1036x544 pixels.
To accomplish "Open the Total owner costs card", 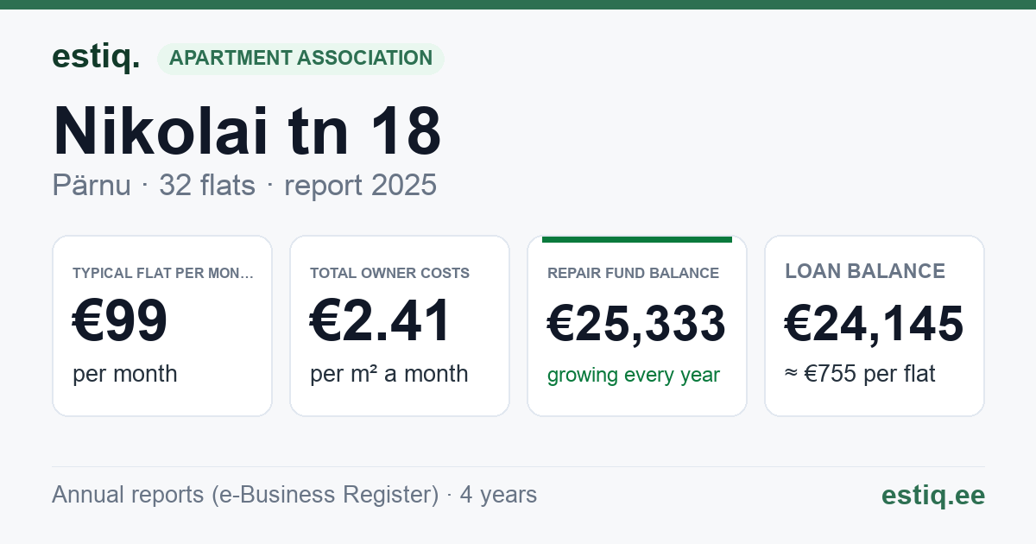I will coord(400,326).
